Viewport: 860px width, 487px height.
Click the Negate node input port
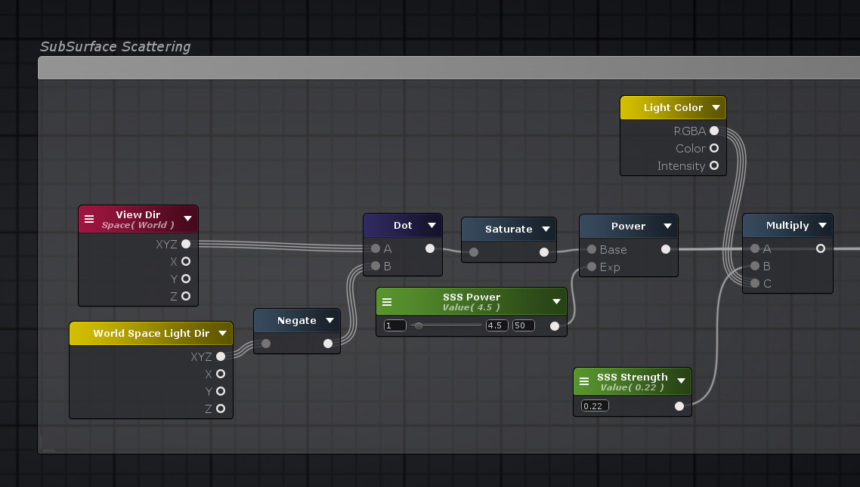tap(266, 344)
